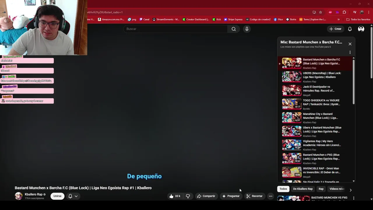
Task: Open the StreamElements bookmark
Action: tap(166, 20)
